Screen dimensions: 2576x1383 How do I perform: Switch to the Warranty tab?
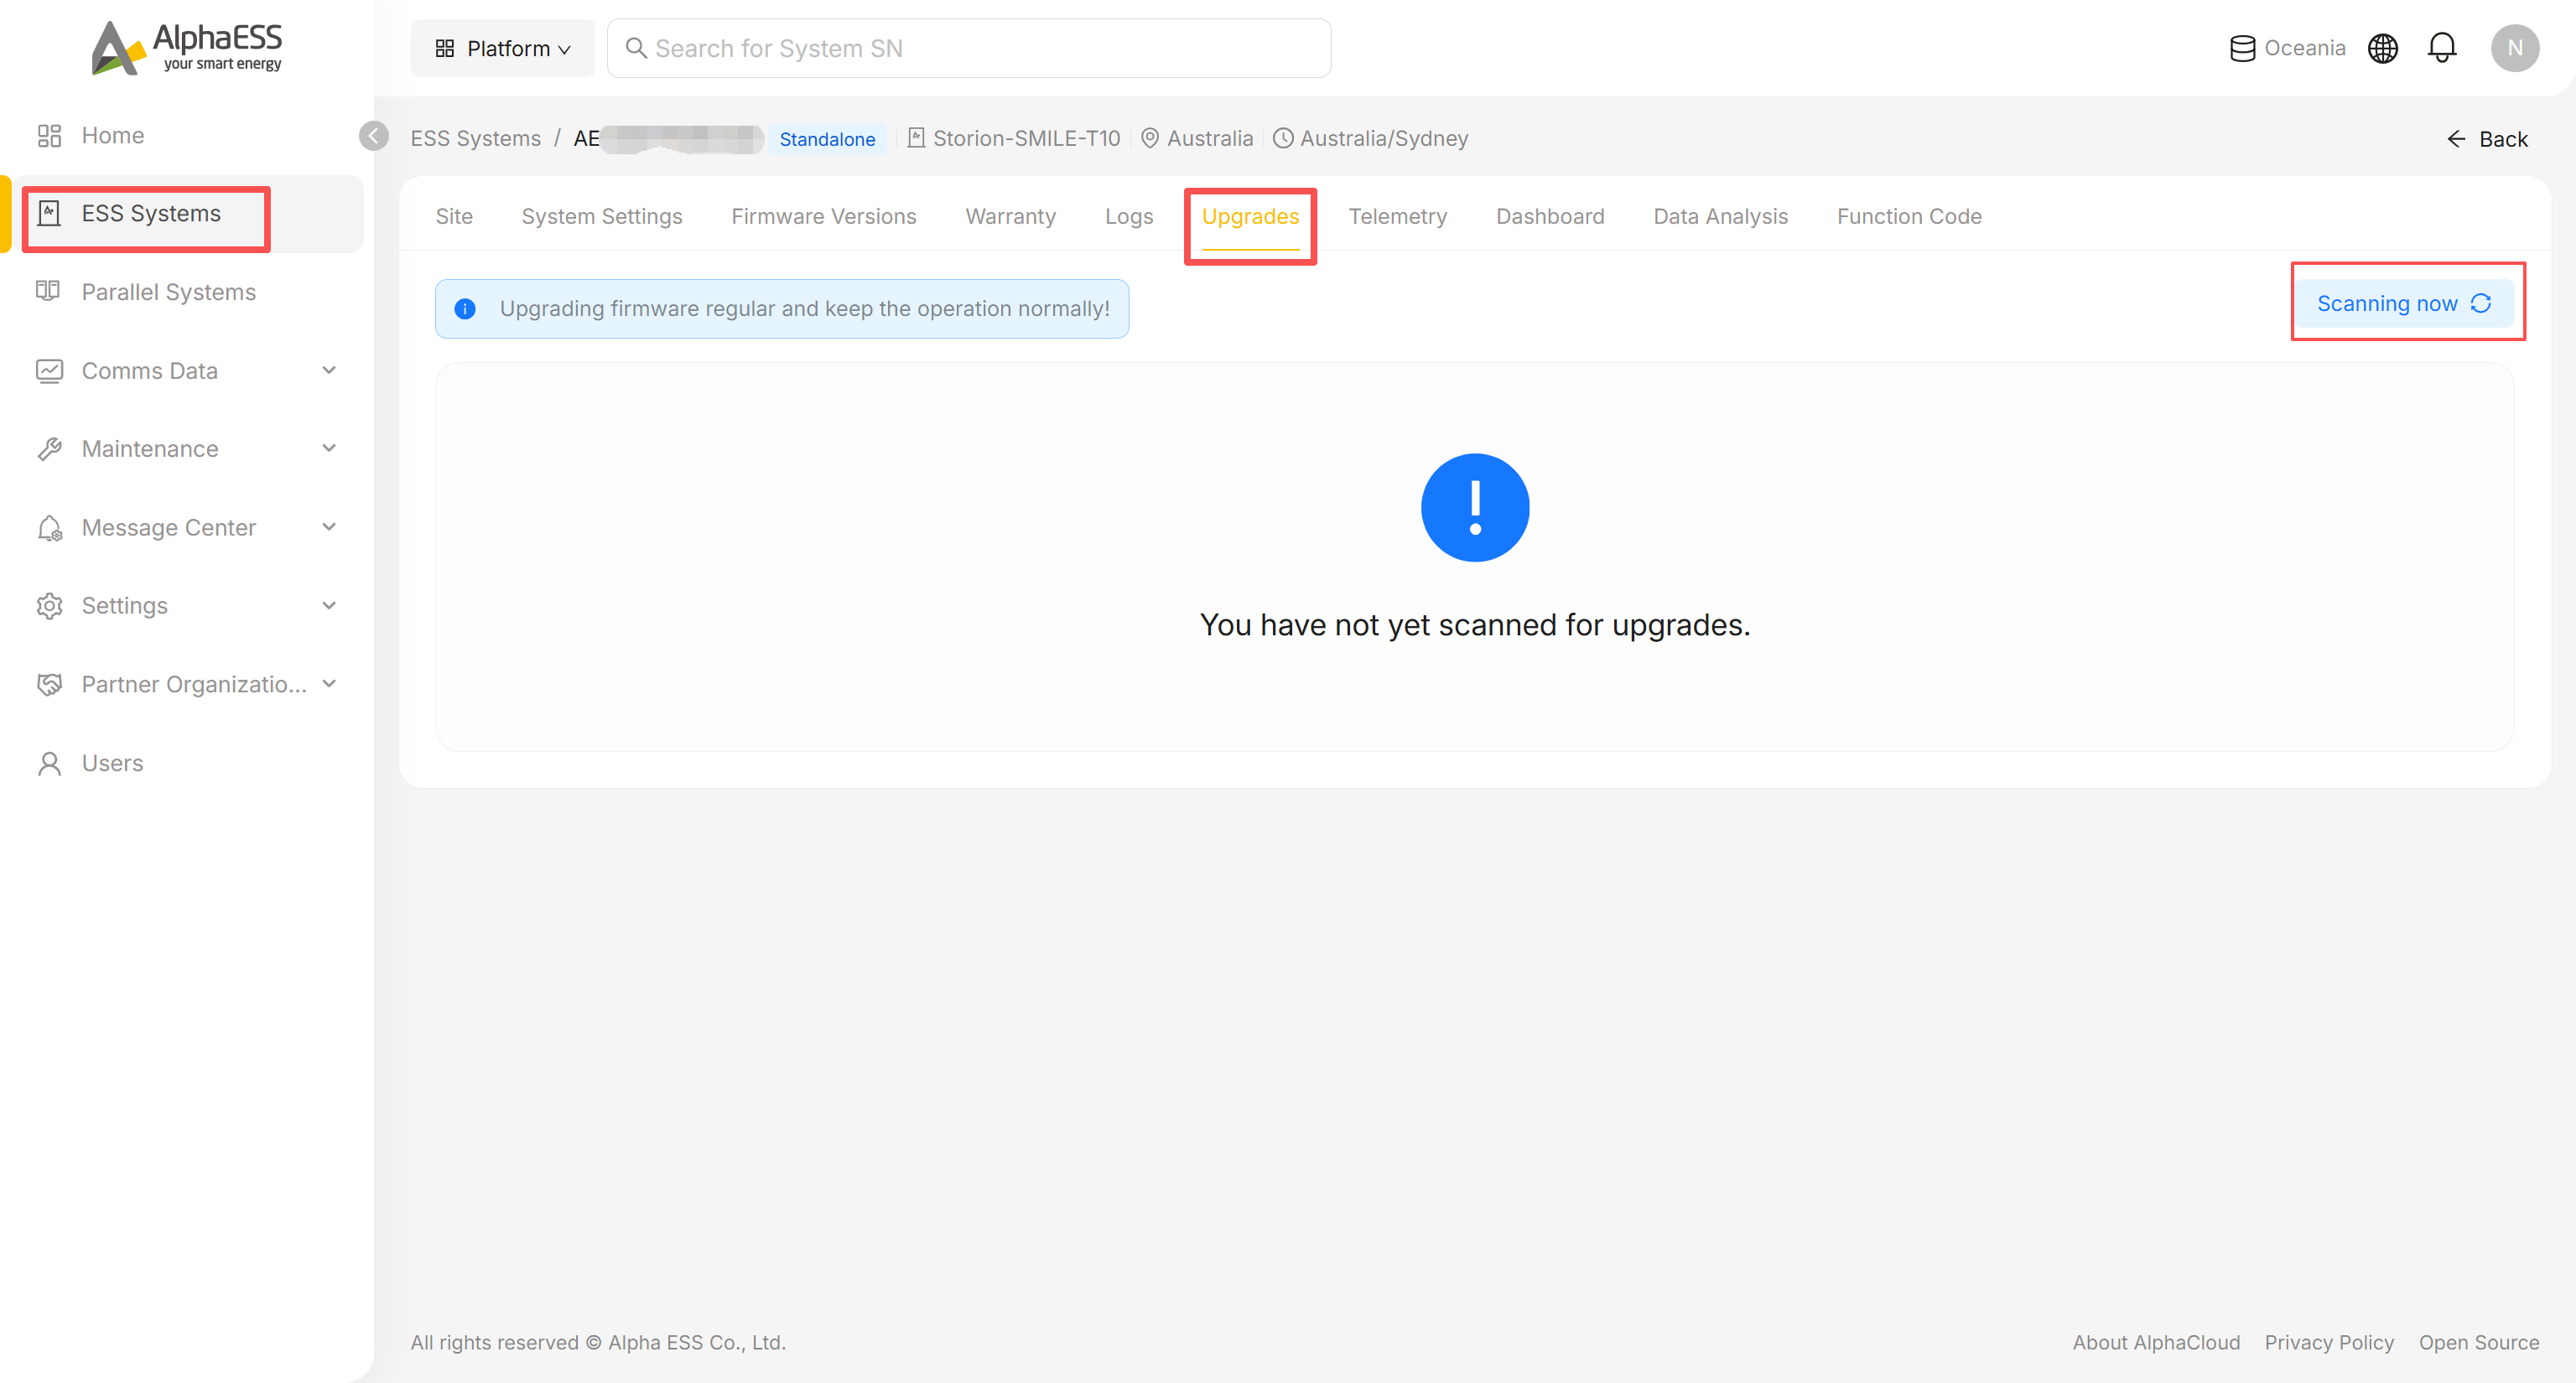[x=1011, y=217]
